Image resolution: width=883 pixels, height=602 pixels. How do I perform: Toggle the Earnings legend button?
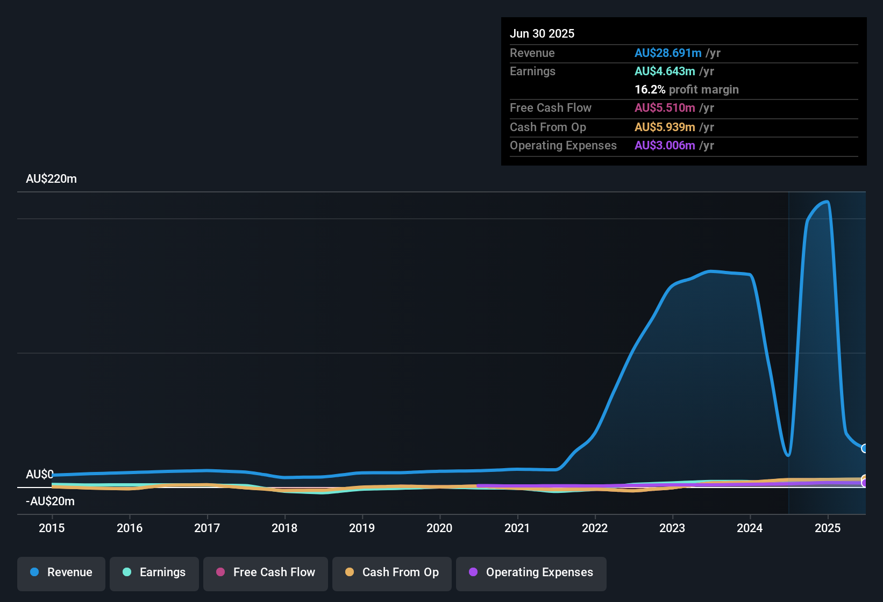(154, 573)
